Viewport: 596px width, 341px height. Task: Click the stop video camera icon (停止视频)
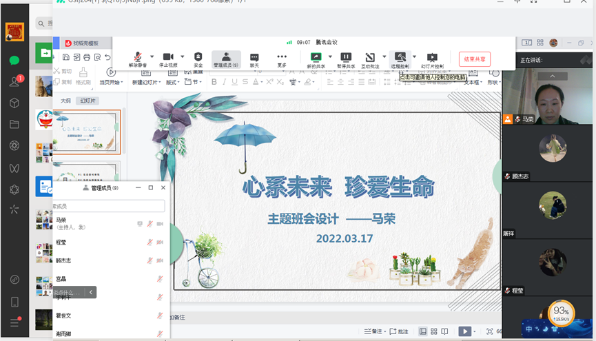(168, 57)
